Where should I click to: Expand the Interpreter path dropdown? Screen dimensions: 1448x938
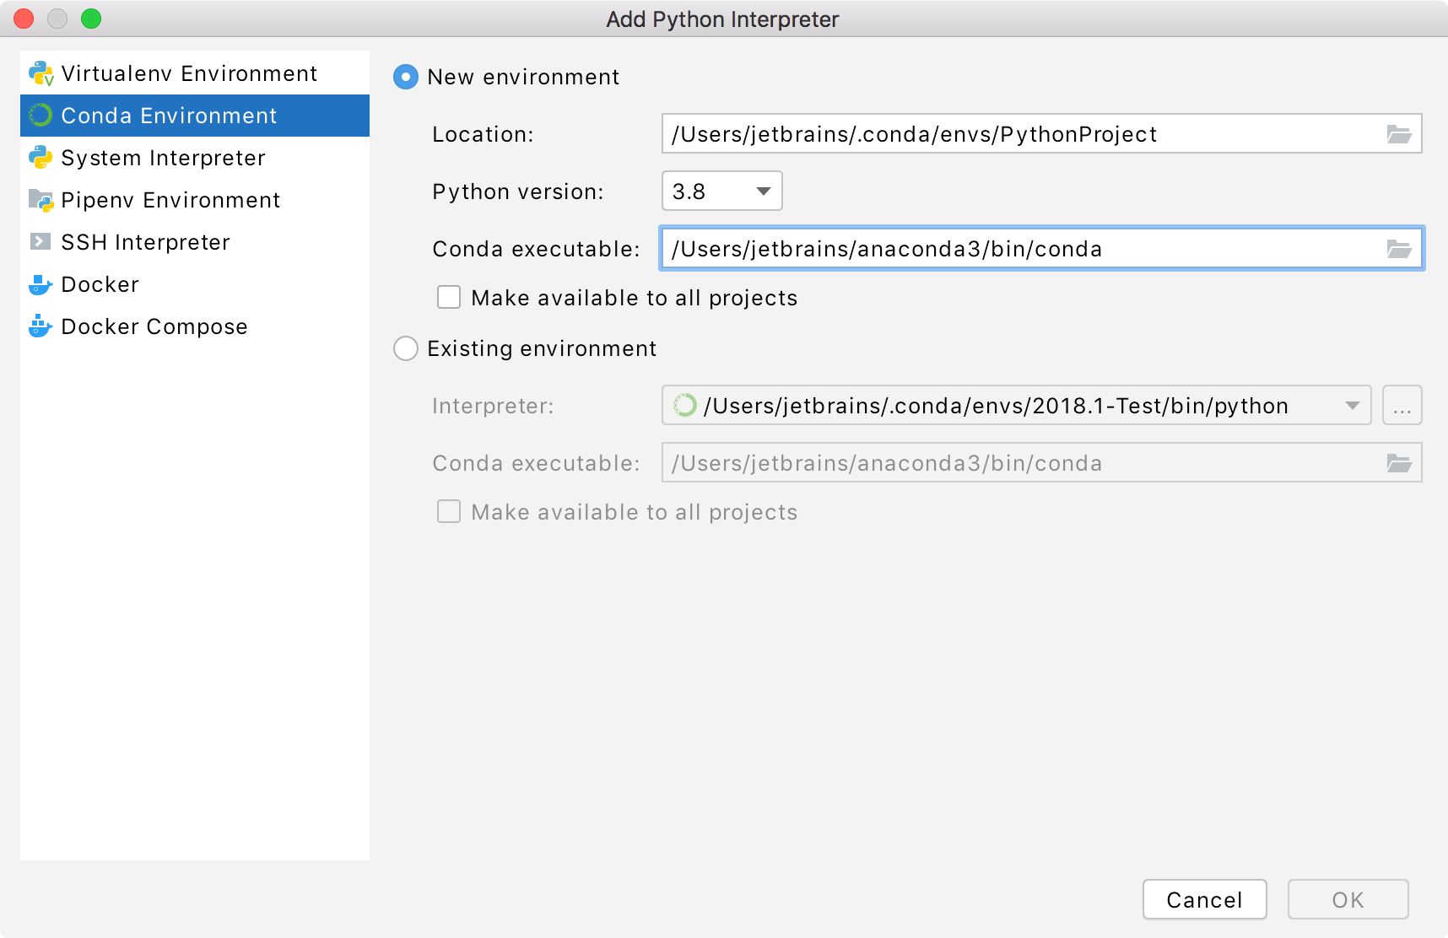pos(1351,405)
